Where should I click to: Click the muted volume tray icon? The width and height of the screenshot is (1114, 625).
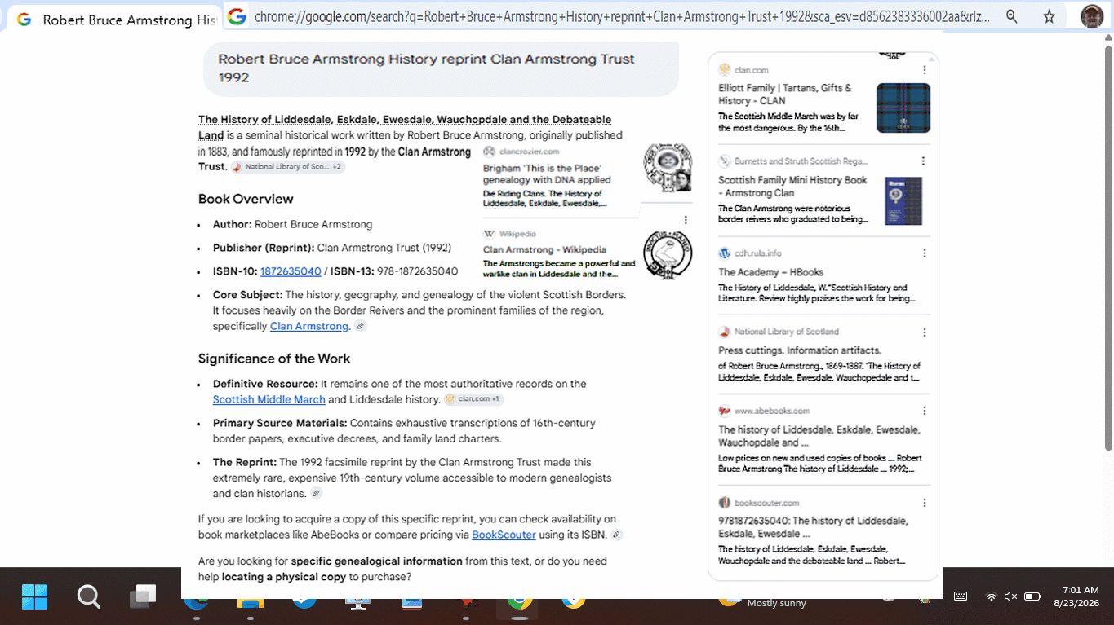[x=1010, y=596]
